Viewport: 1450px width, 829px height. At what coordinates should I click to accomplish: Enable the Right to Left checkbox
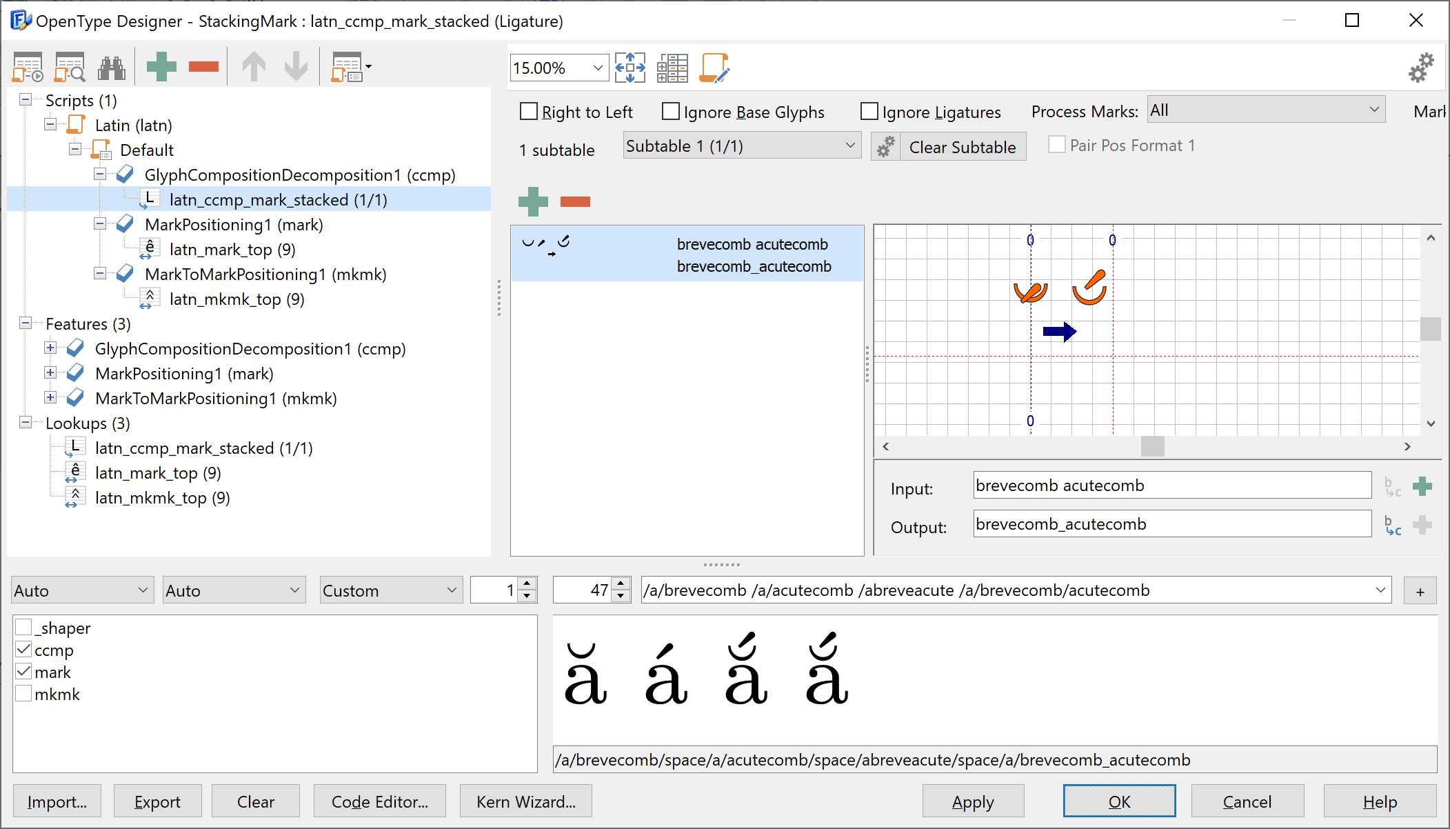(529, 112)
